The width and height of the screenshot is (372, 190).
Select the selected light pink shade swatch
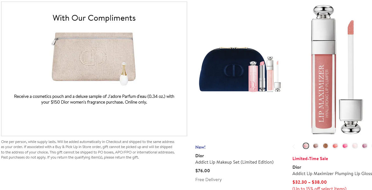306,146
